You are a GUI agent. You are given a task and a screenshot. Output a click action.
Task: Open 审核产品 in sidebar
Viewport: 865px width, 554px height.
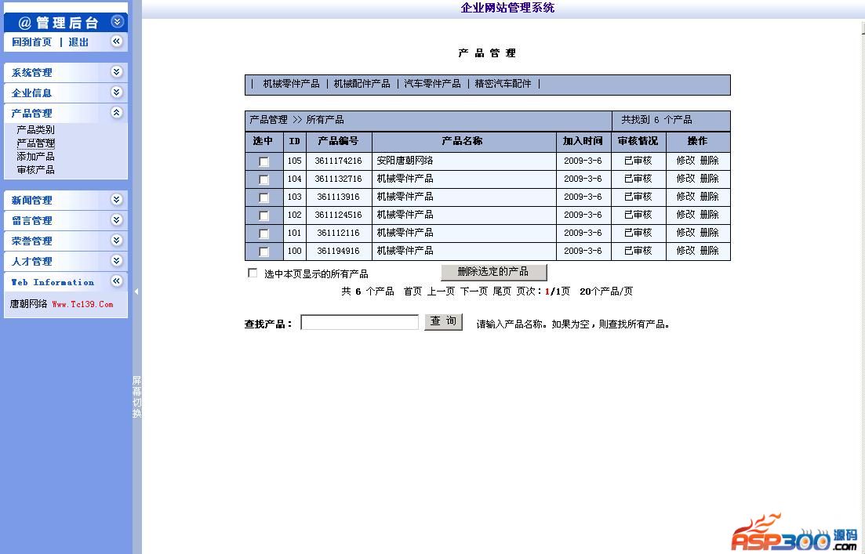(36, 170)
